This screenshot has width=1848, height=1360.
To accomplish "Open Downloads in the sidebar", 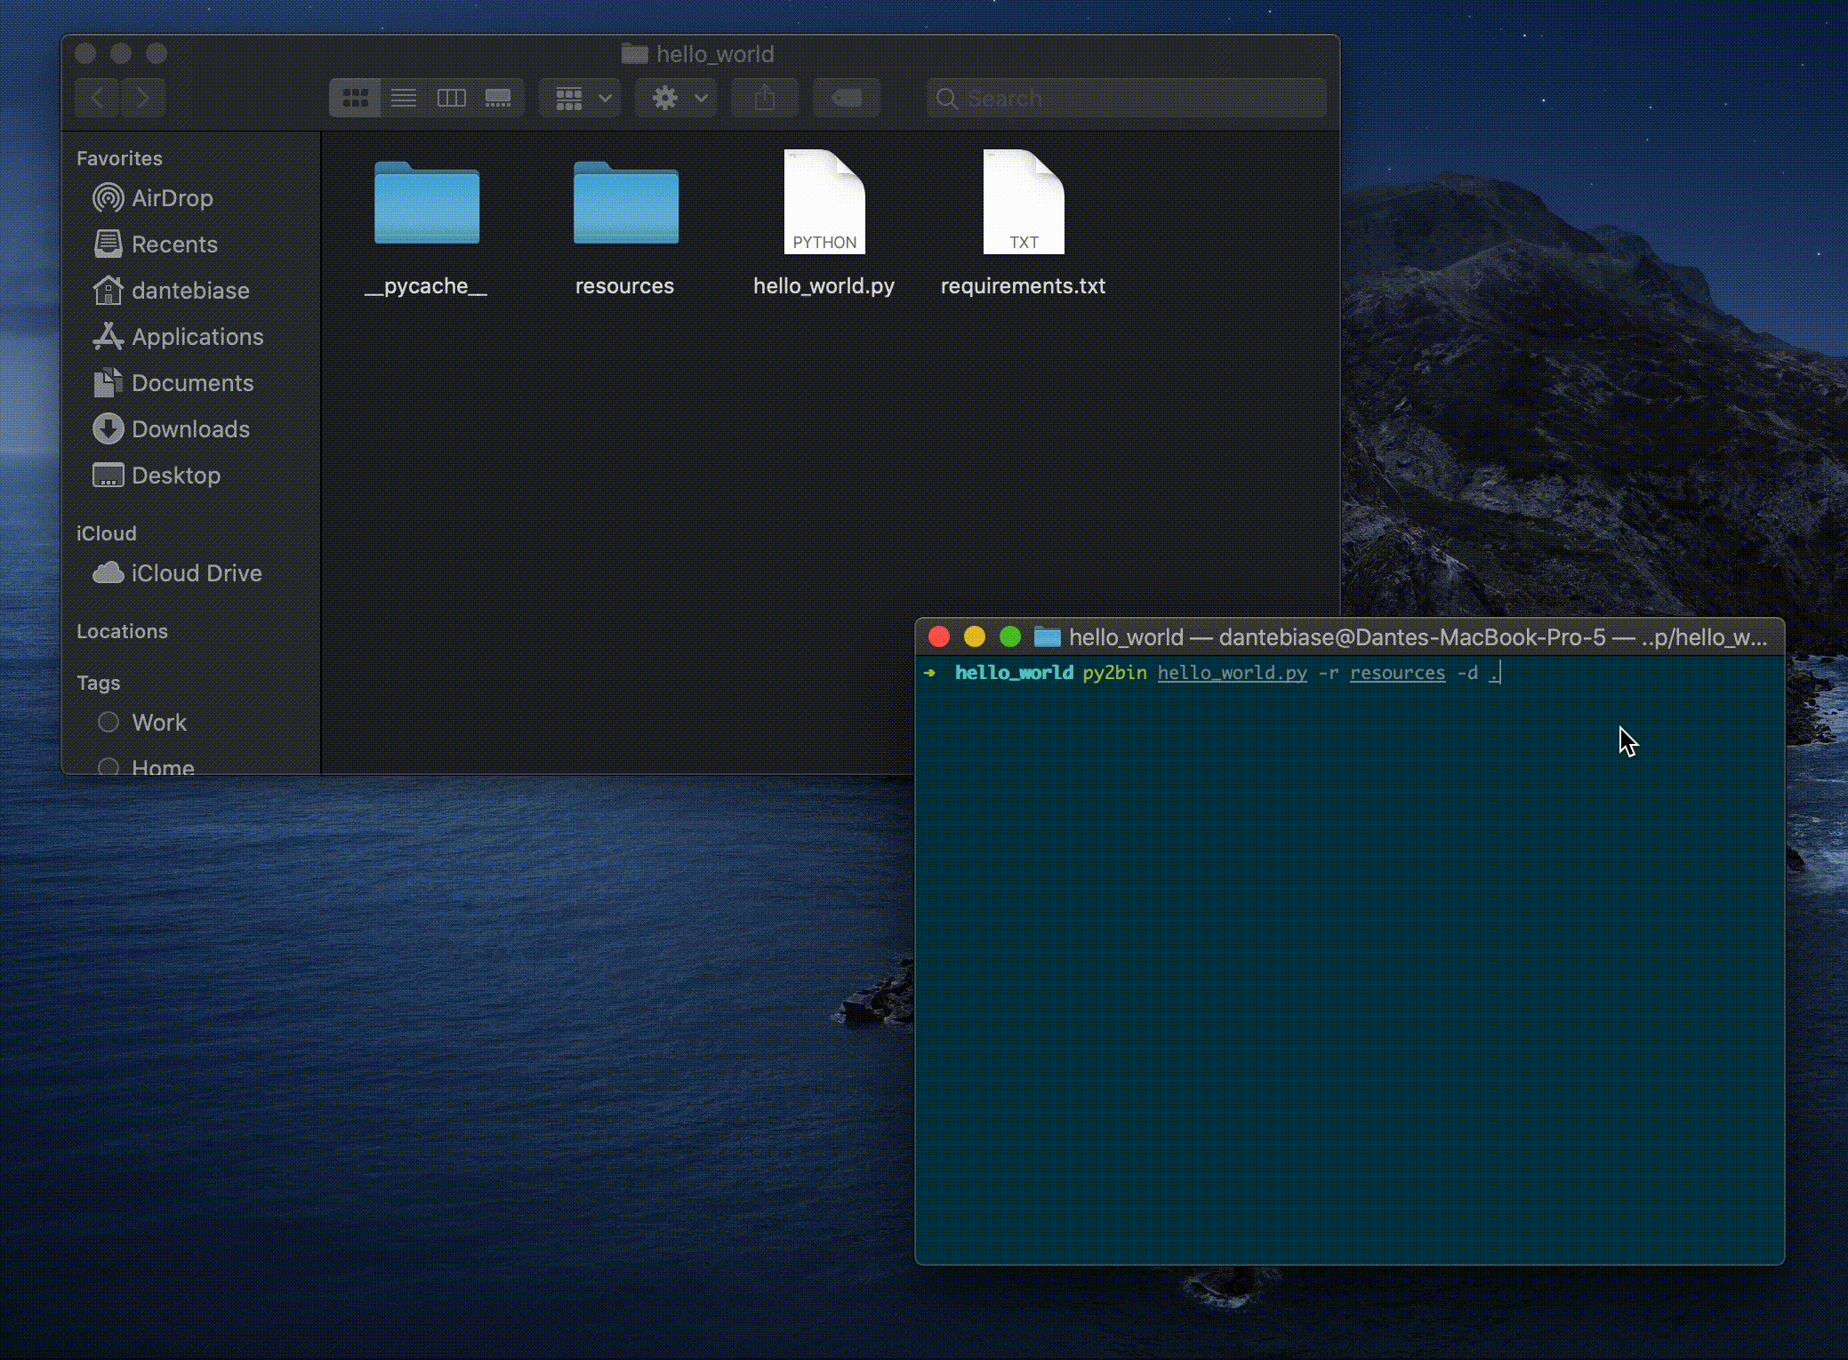I will pos(190,429).
